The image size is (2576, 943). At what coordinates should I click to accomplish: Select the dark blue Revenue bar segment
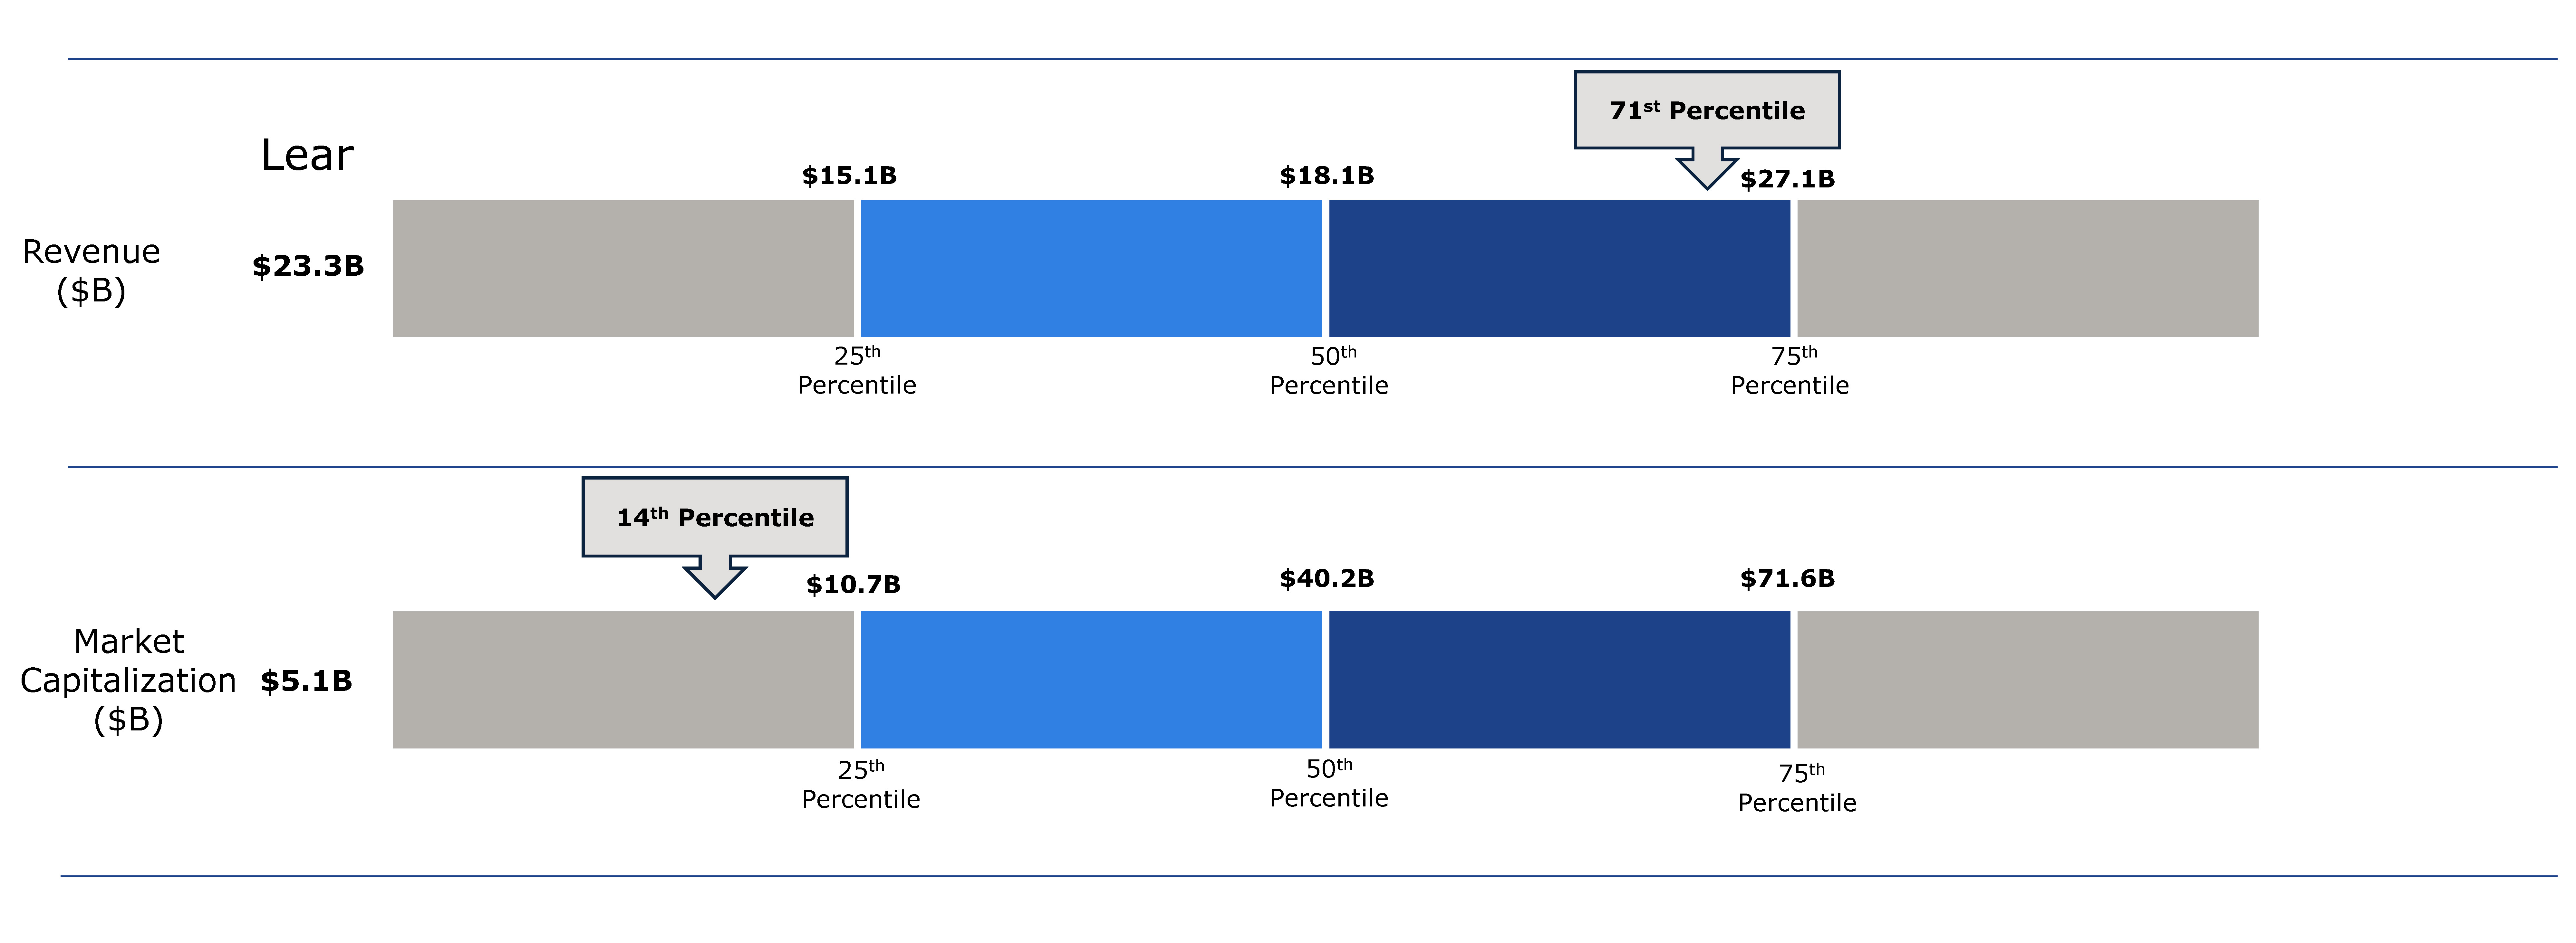coord(1559,268)
